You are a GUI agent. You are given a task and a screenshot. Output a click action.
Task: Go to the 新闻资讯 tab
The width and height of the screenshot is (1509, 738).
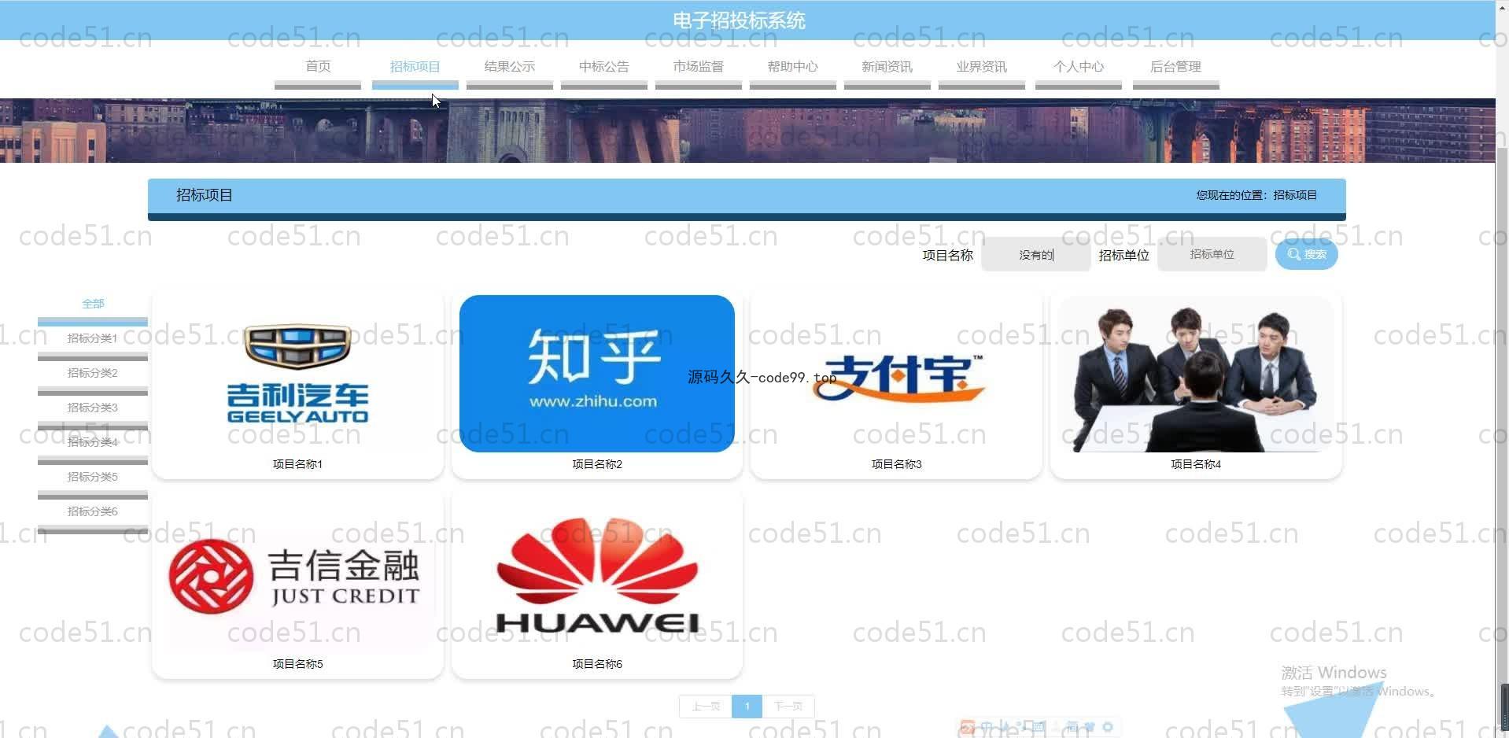(x=887, y=67)
